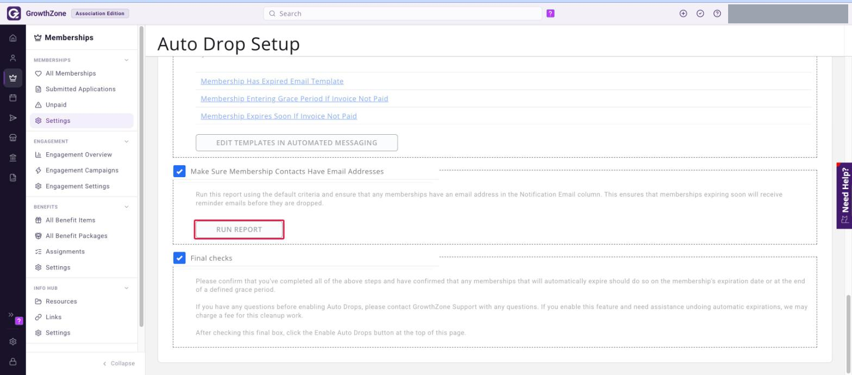Open the Billing bank icon in rail
This screenshot has height=375, width=852.
13,158
